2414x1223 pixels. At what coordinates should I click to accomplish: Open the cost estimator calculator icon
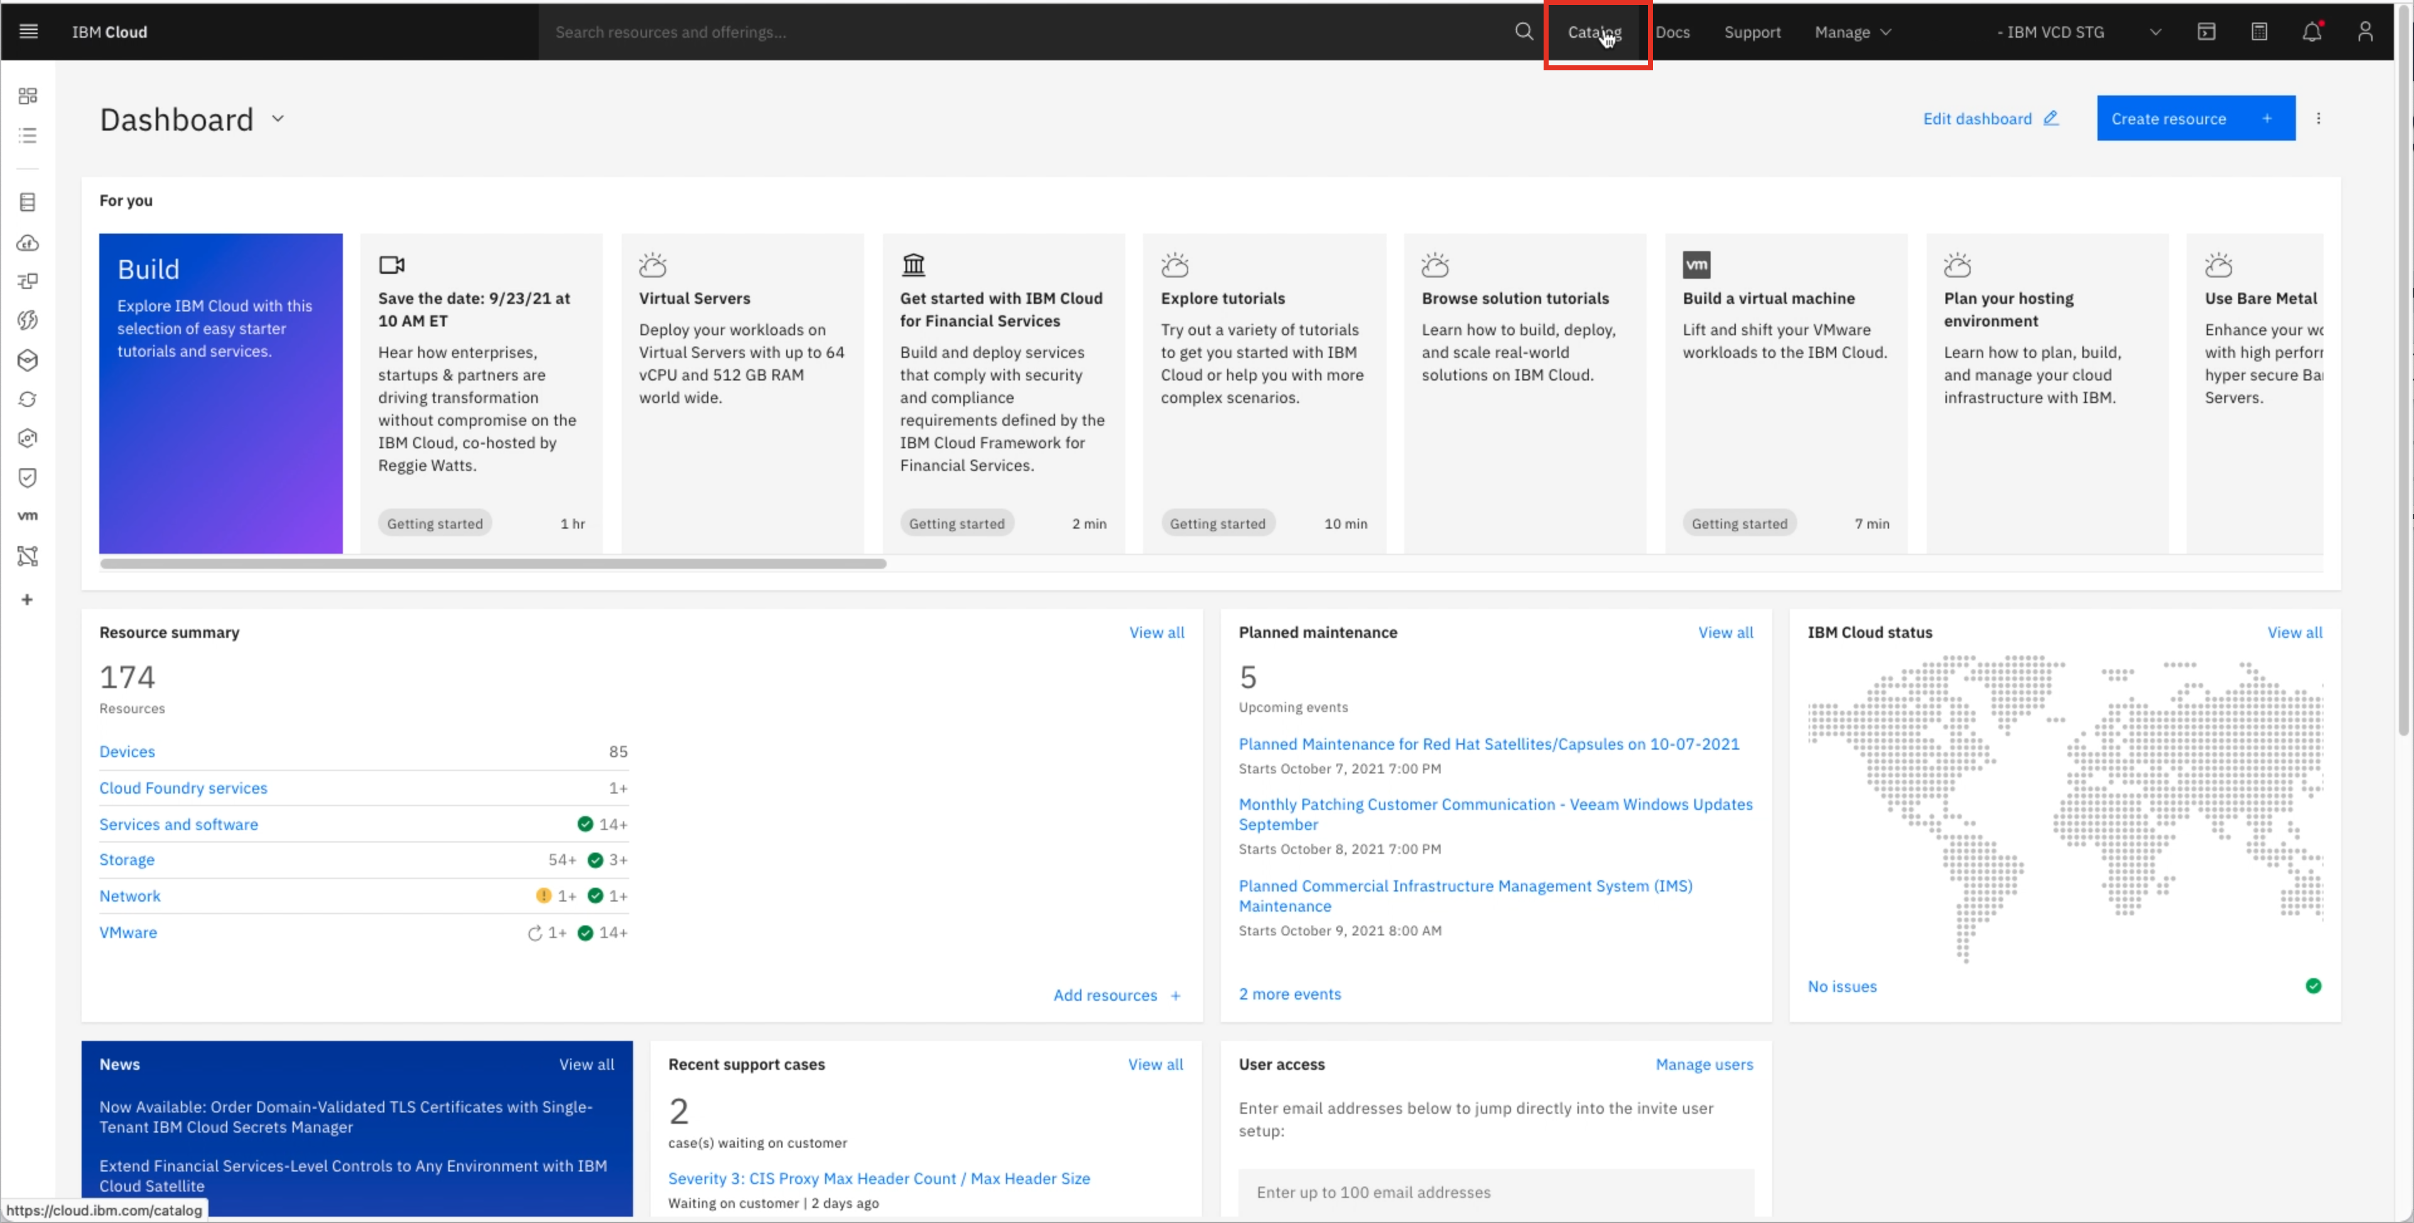pyautogui.click(x=2258, y=32)
